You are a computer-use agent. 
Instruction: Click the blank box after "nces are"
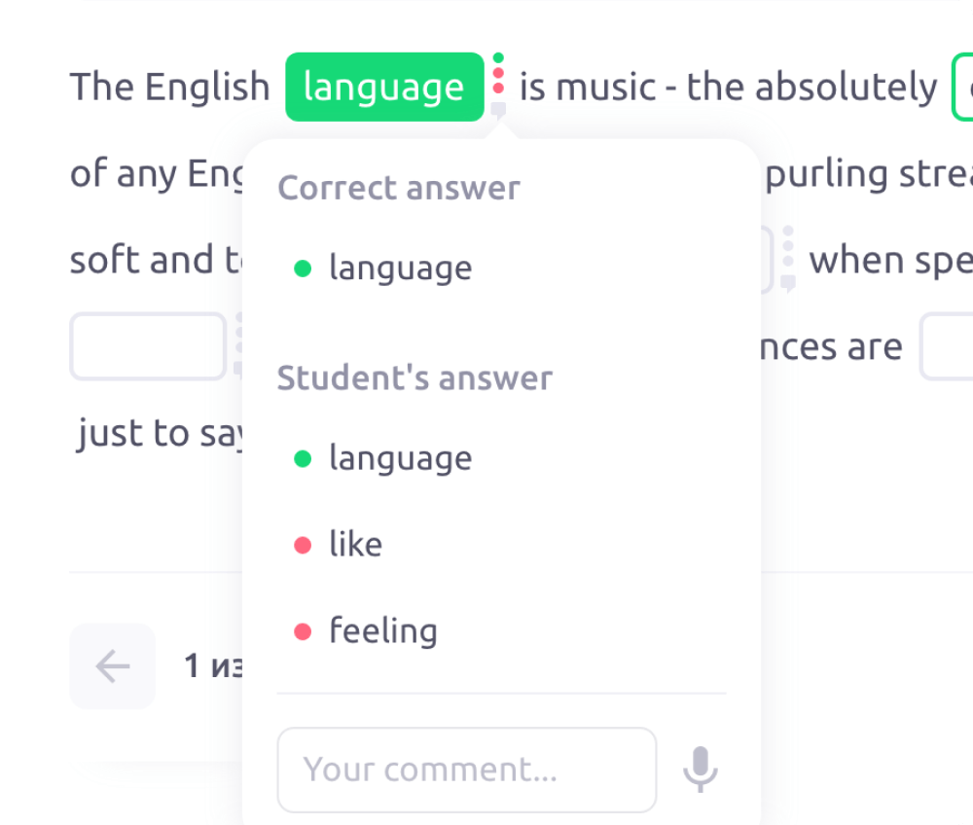click(x=947, y=346)
